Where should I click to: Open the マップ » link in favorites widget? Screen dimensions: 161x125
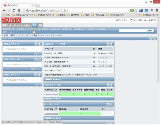tap(38, 85)
